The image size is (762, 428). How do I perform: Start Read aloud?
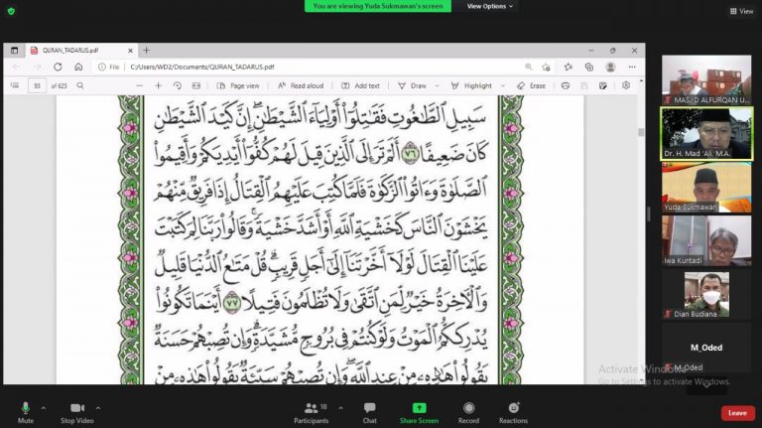[301, 85]
